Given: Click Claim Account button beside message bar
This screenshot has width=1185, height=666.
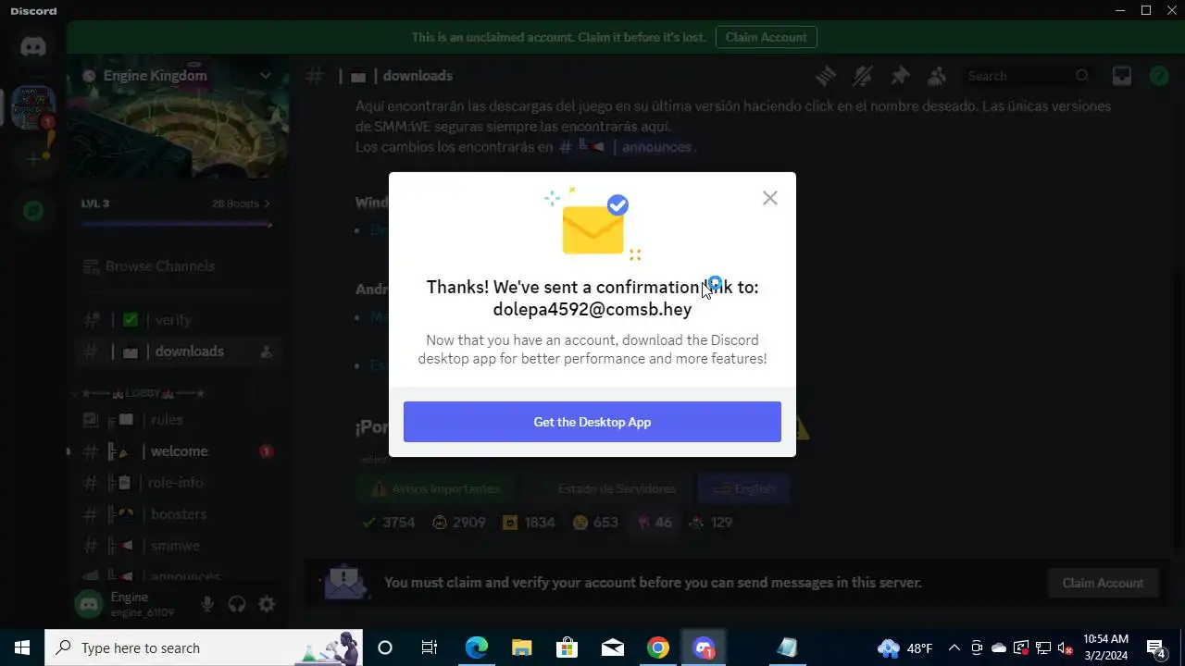Looking at the screenshot, I should (1103, 583).
